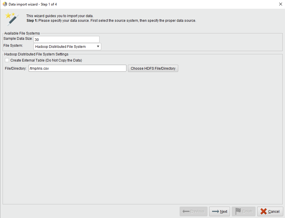Click the disabled Previous button

point(193,211)
